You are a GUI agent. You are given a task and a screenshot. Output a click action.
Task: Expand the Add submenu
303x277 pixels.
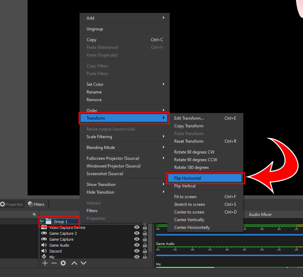(x=125, y=18)
